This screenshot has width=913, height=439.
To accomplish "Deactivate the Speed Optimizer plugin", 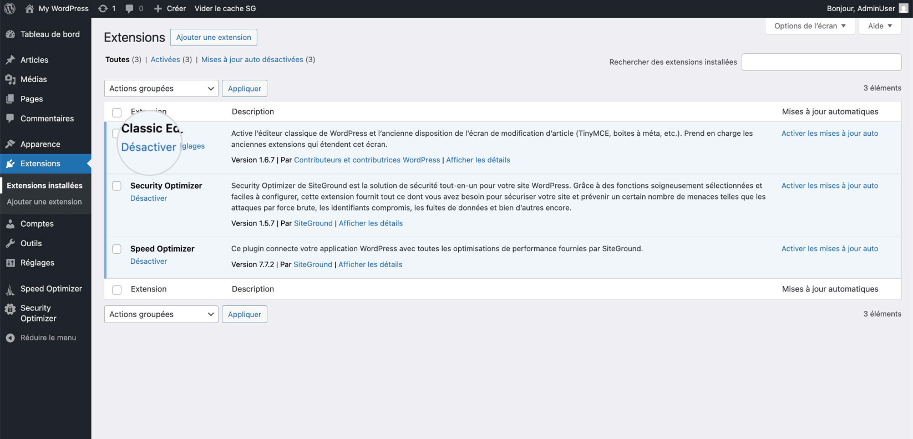I will [149, 261].
